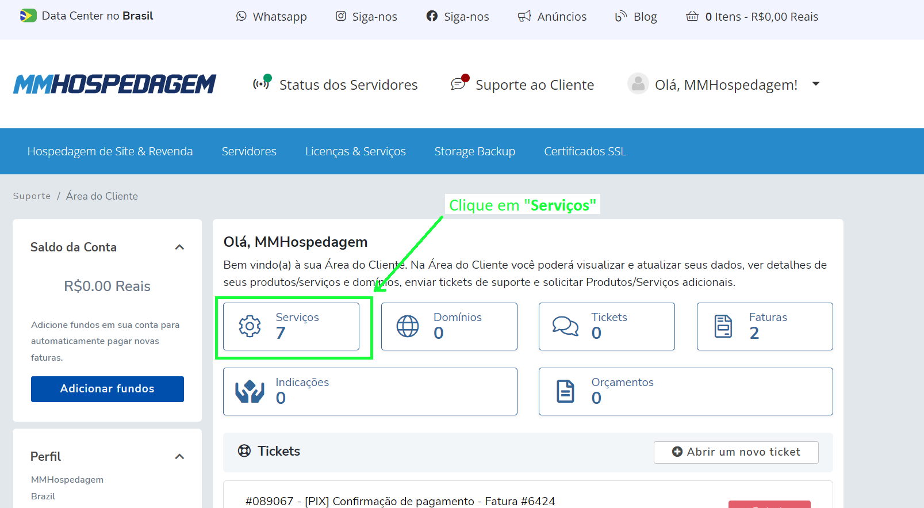Click Adicionar fundos button

point(108,389)
